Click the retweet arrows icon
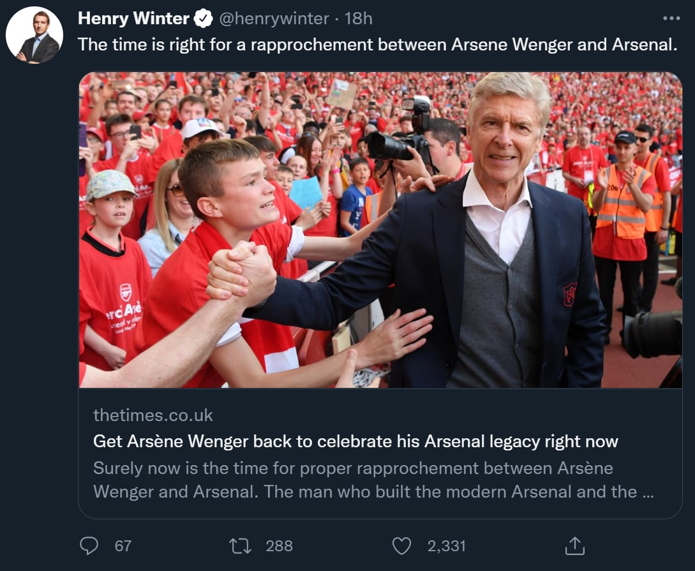 [x=240, y=545]
